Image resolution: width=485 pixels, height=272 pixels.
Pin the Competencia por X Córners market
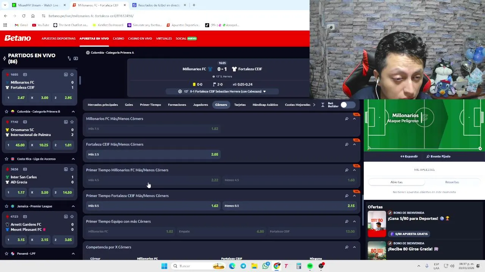(346, 247)
